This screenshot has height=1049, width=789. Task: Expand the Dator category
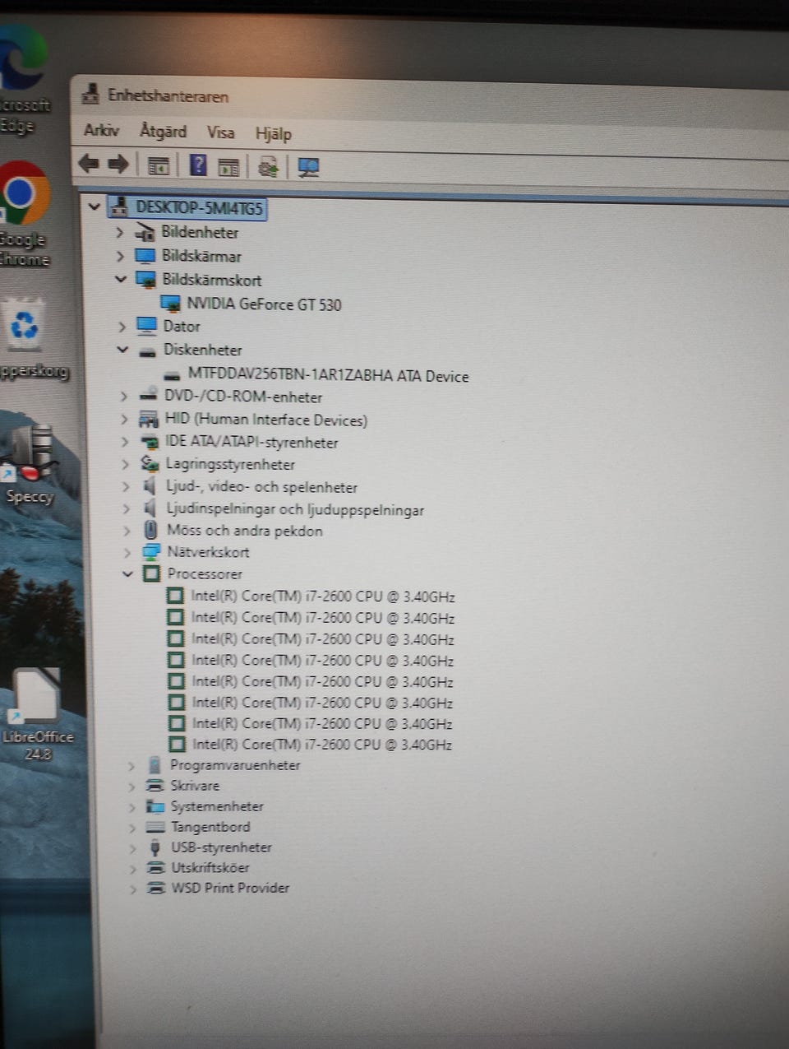122,327
